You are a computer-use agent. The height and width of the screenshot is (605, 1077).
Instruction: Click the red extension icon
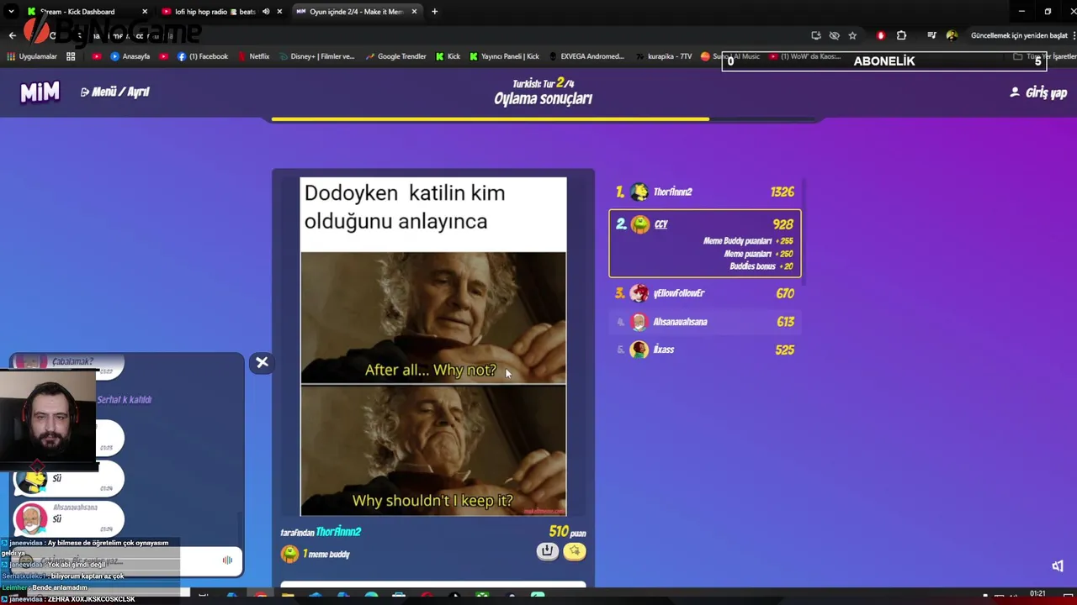coord(881,35)
